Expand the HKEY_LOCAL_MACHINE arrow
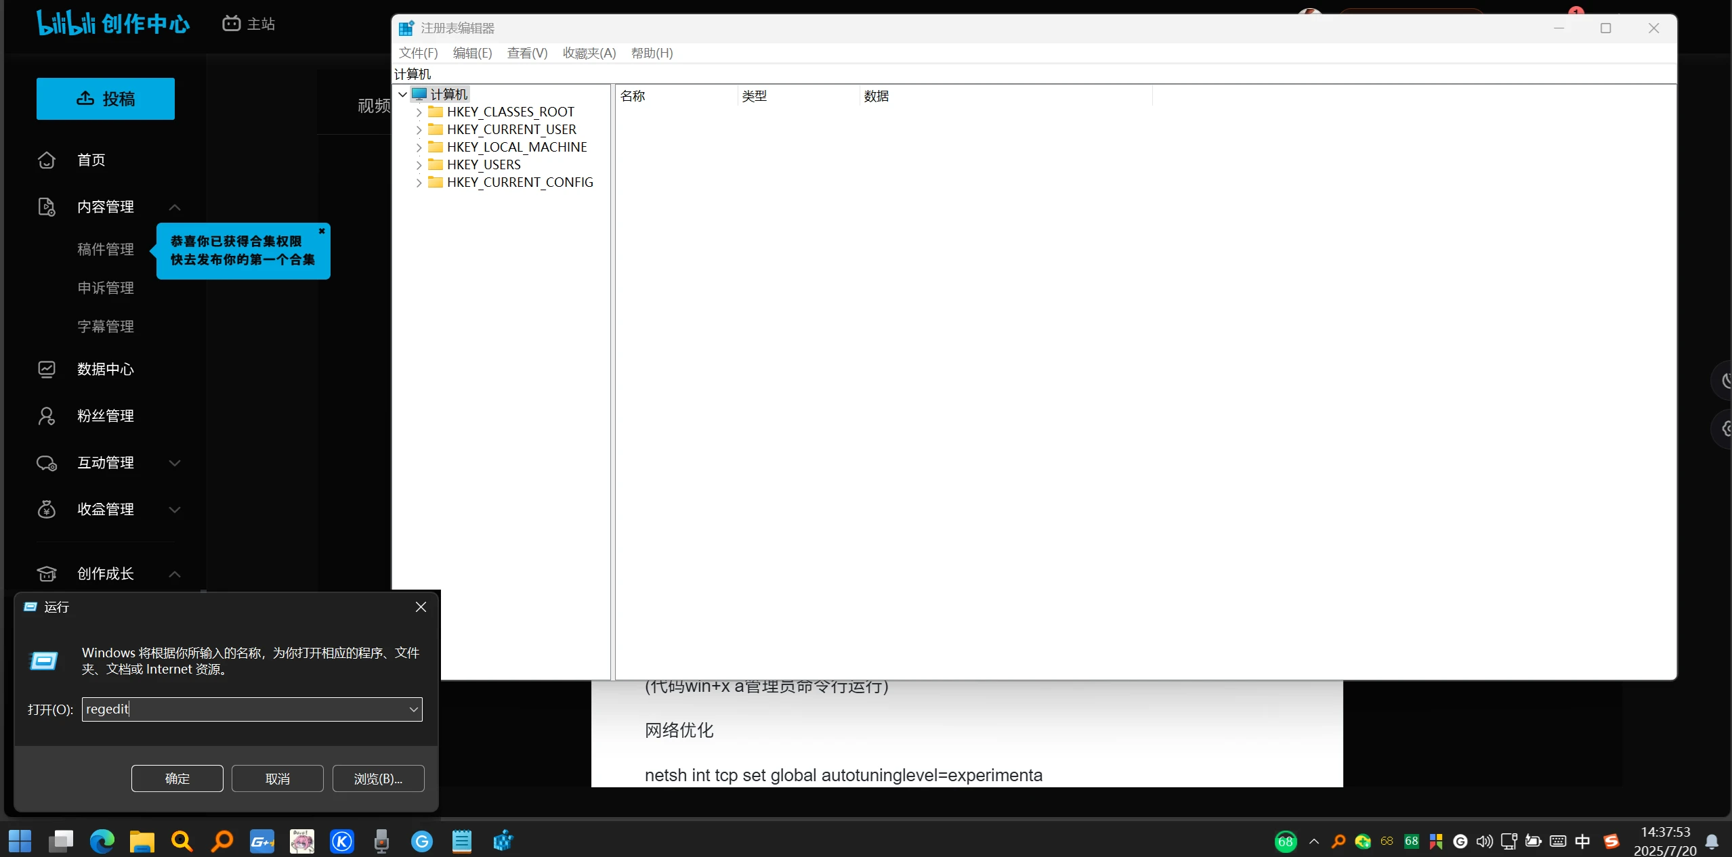Viewport: 1732px width, 857px height. click(419, 148)
